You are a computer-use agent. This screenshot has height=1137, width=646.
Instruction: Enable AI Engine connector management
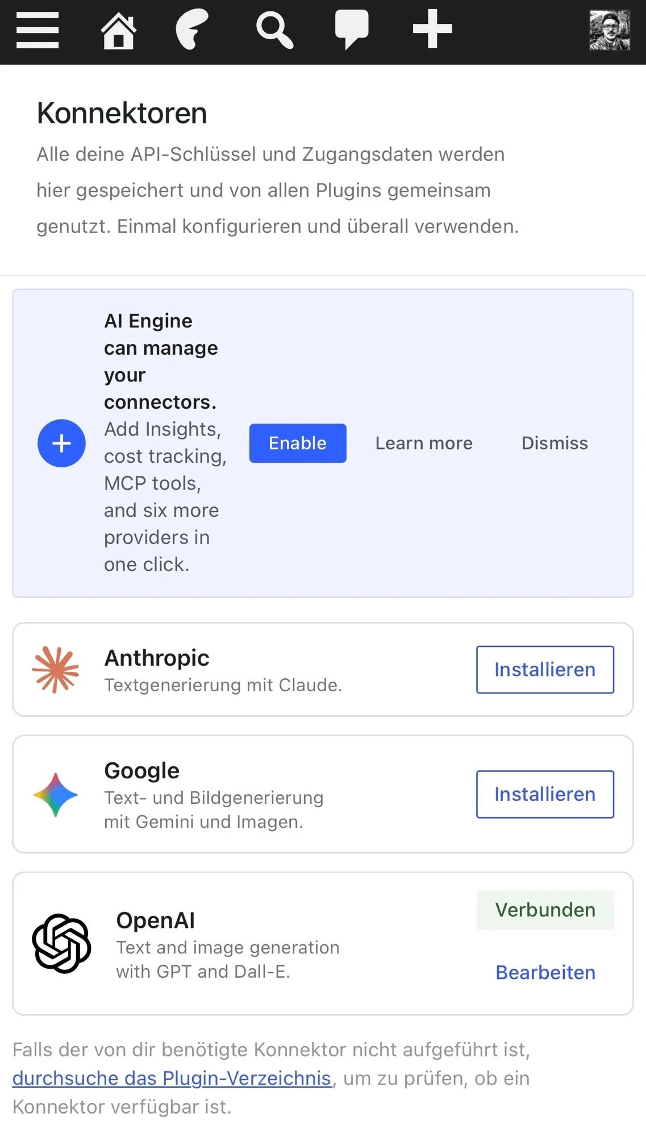[x=298, y=443]
